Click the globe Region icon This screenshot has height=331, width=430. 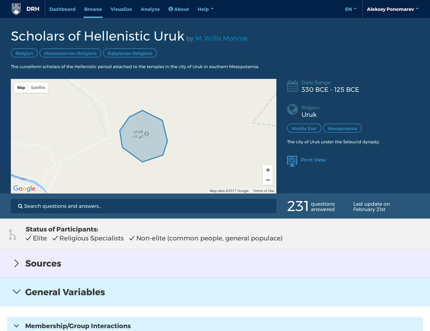292,109
